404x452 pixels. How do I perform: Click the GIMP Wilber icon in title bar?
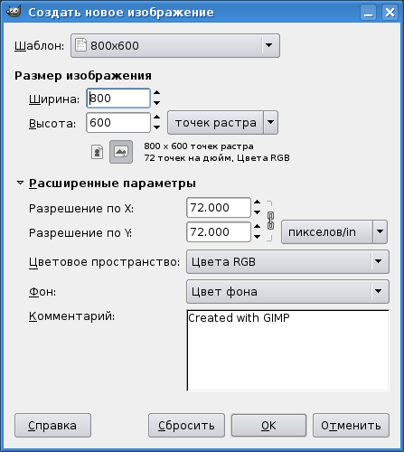pos(14,12)
